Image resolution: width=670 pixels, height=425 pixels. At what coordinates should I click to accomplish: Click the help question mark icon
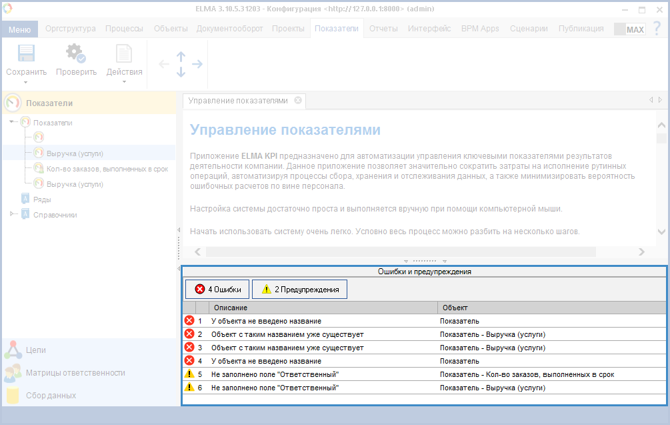coord(656,29)
